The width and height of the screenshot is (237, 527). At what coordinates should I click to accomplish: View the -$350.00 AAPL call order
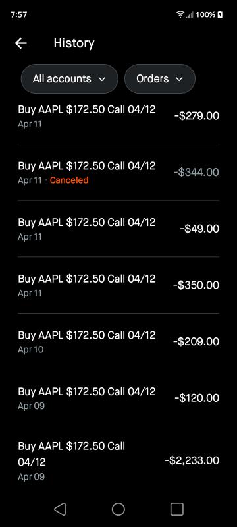click(x=118, y=285)
